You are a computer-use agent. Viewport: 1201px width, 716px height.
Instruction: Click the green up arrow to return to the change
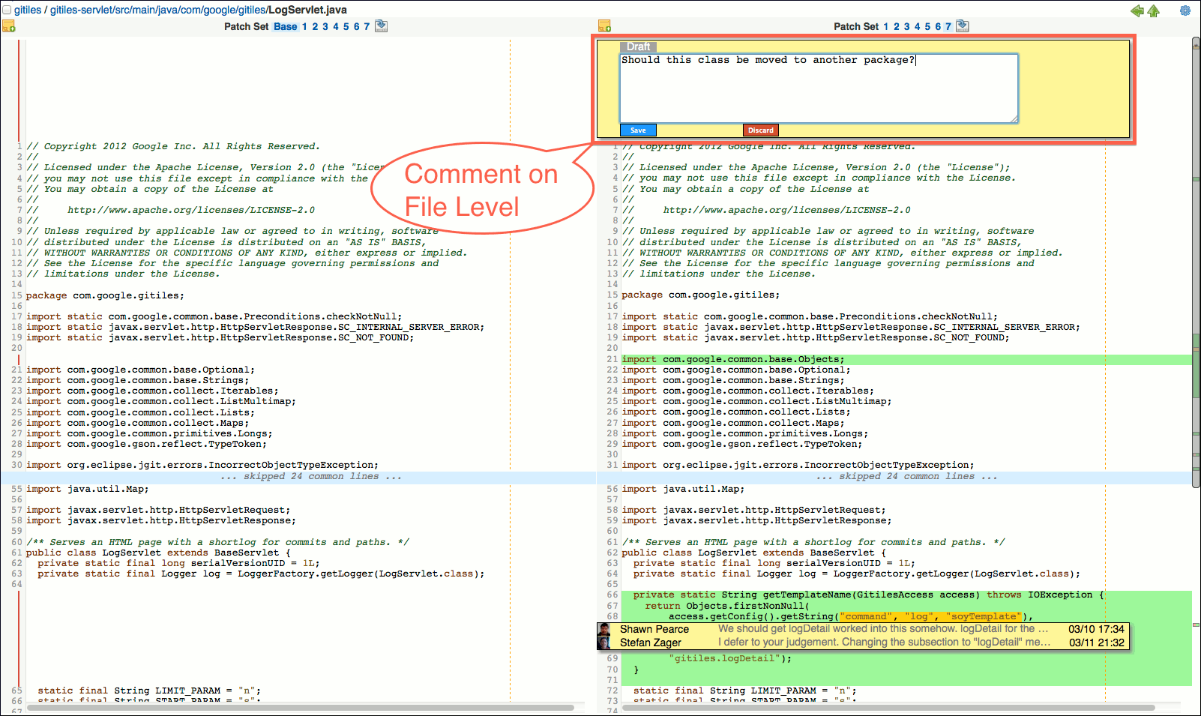click(x=1153, y=11)
